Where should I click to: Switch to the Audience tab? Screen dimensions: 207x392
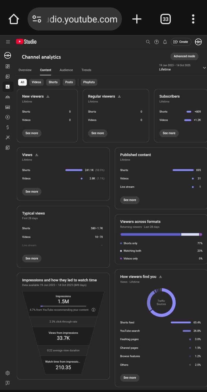(66, 70)
